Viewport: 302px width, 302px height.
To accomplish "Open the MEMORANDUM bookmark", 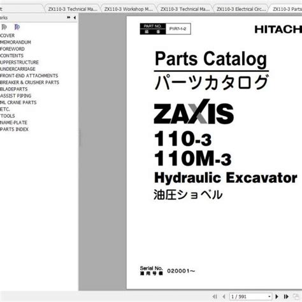I will click(15, 42).
